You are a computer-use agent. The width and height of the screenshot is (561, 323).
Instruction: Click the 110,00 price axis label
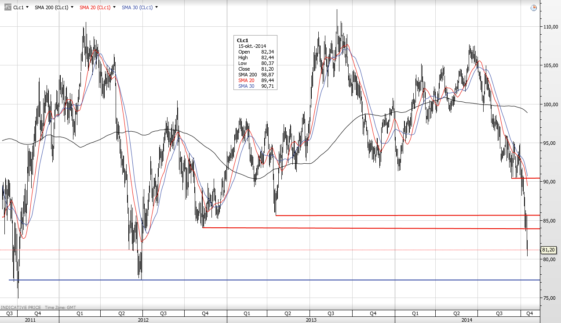(x=550, y=27)
